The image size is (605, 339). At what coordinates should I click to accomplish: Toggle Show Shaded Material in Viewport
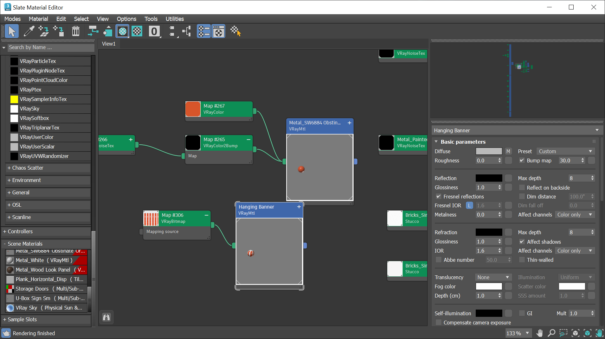[122, 31]
